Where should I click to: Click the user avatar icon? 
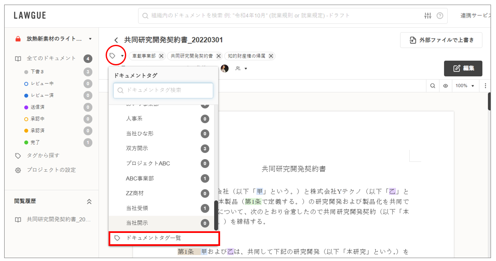click(x=225, y=69)
